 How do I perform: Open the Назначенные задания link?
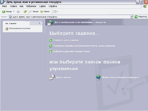20,28
